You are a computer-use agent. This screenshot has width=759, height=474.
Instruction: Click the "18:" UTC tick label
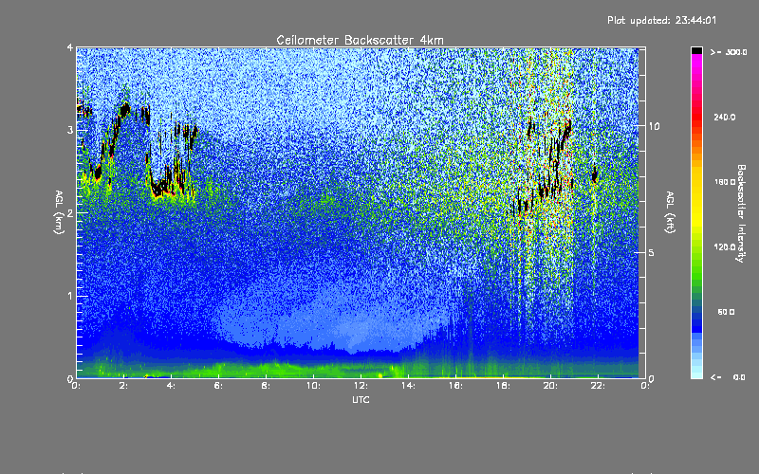pyautogui.click(x=504, y=386)
